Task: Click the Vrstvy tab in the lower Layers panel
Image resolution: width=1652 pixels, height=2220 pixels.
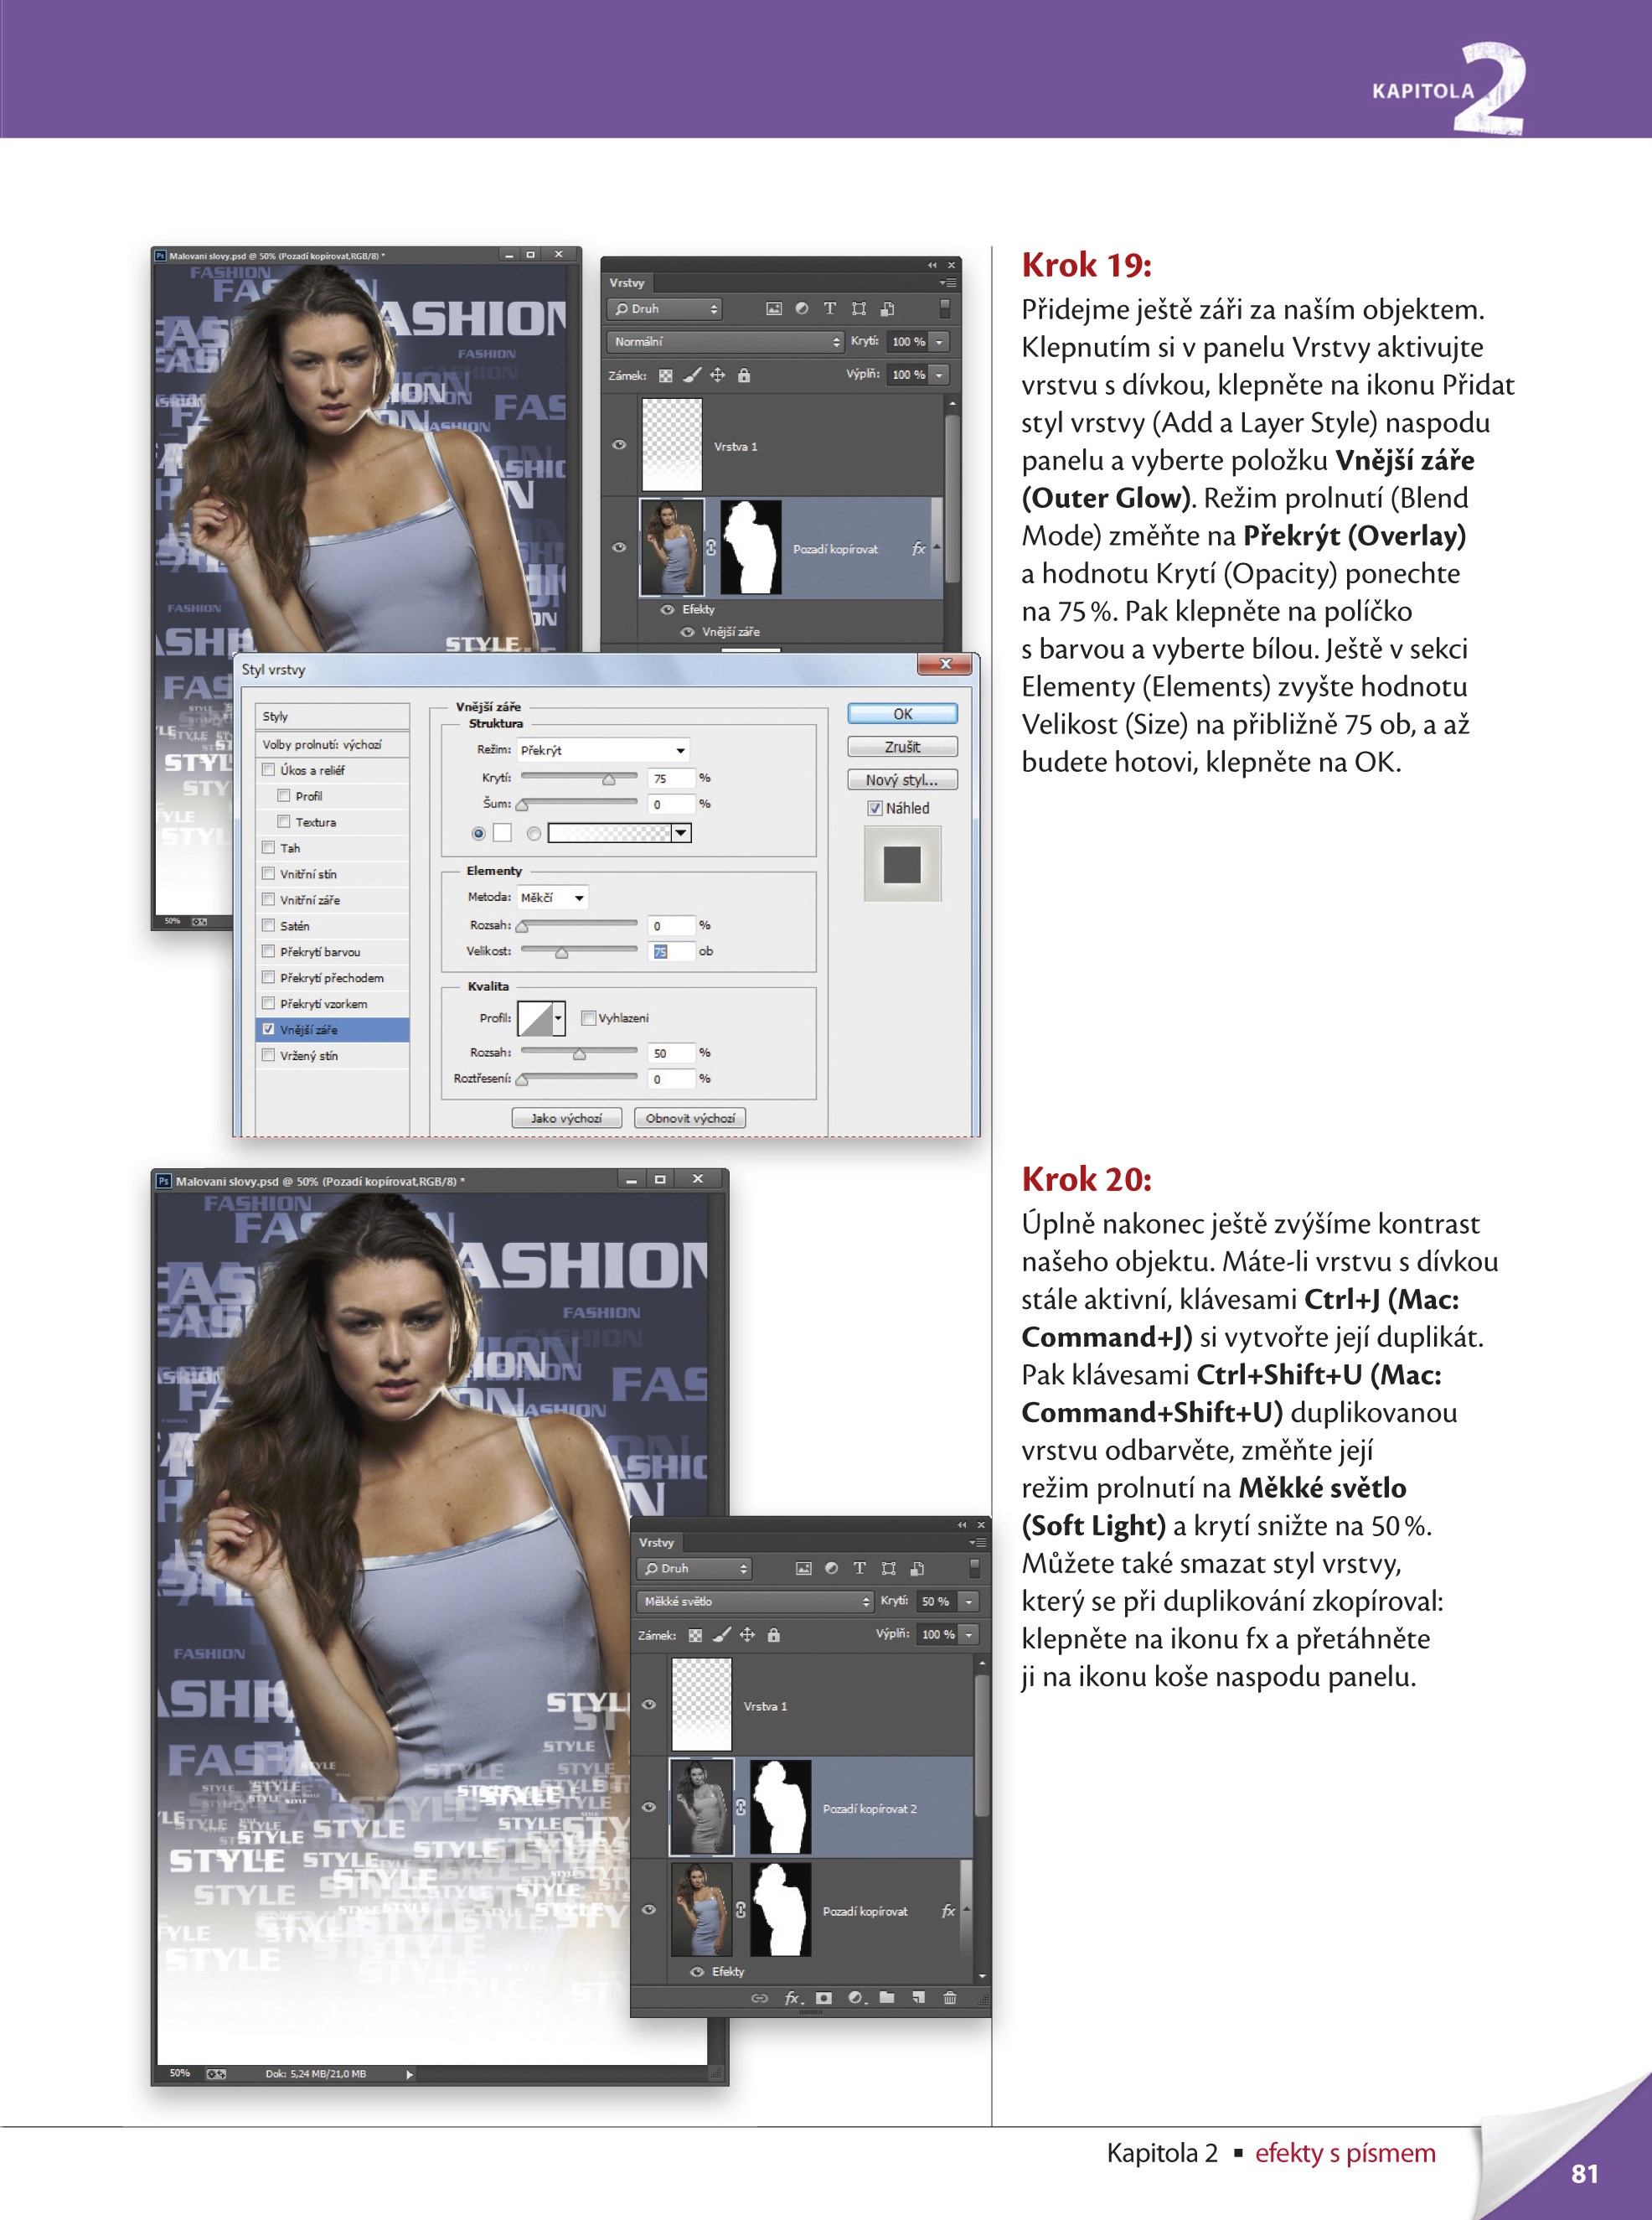Action: click(x=656, y=1543)
